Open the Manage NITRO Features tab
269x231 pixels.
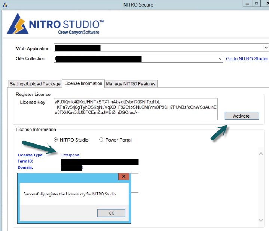click(x=131, y=84)
